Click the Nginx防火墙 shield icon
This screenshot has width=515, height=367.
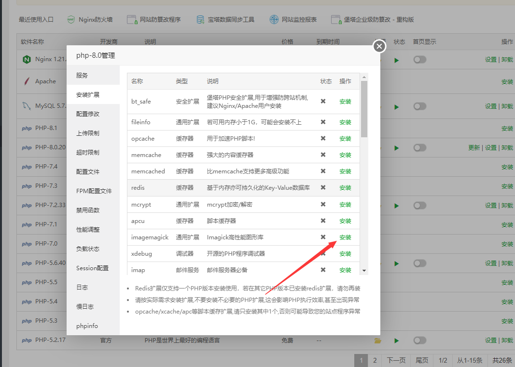70,20
